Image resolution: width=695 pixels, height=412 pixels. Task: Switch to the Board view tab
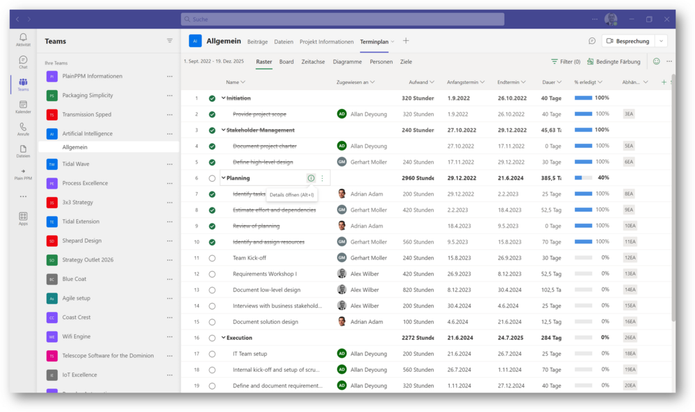(x=286, y=62)
